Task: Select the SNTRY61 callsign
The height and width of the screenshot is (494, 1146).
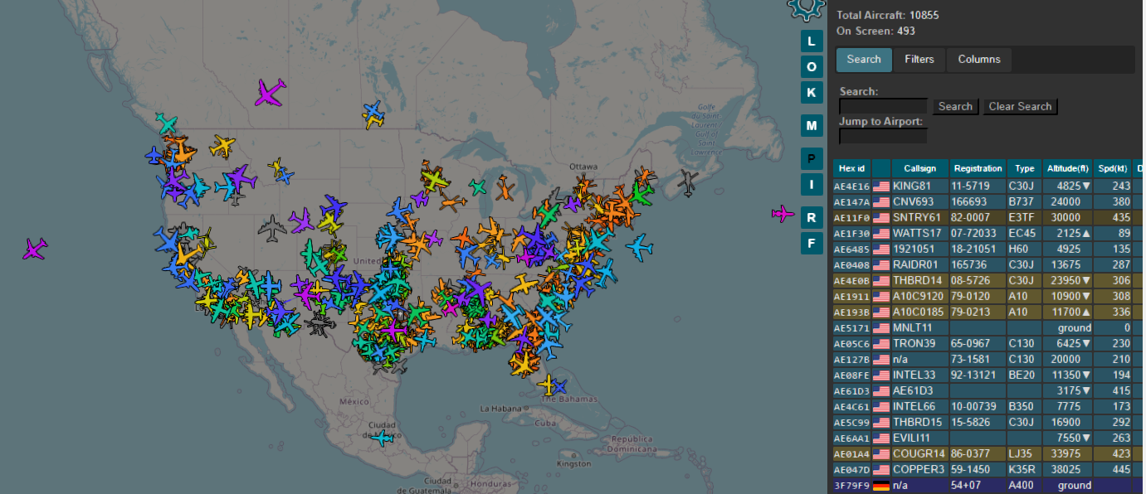Action: click(917, 217)
